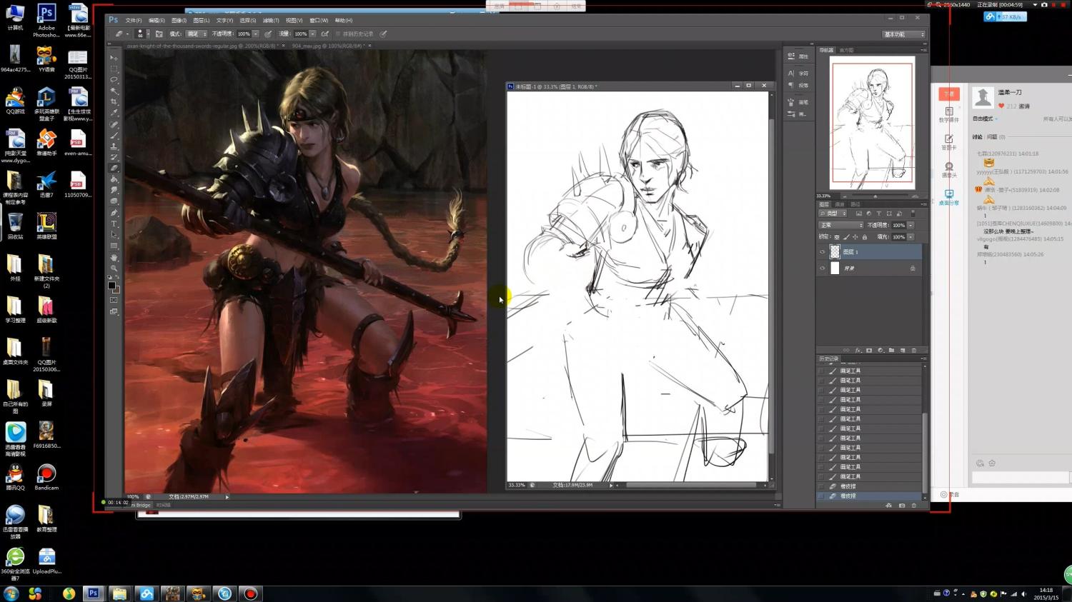Image resolution: width=1072 pixels, height=602 pixels.
Task: Open eraser opacity slider dropdown arrow
Action: pos(256,34)
